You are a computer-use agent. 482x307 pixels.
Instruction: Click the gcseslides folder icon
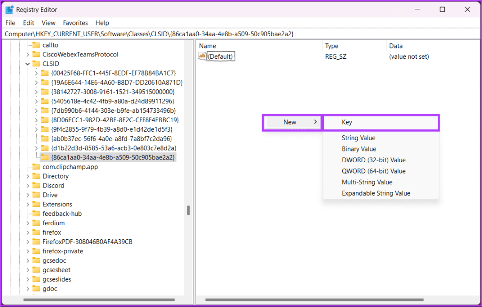point(36,279)
